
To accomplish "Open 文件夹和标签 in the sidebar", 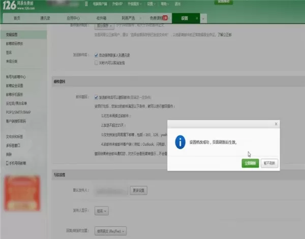I will (14, 136).
